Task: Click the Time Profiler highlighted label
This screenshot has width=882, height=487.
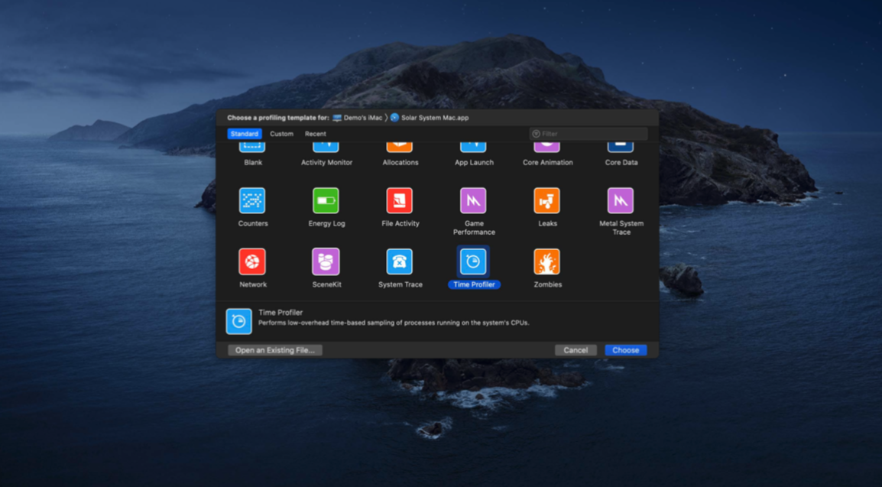Action: [x=474, y=284]
